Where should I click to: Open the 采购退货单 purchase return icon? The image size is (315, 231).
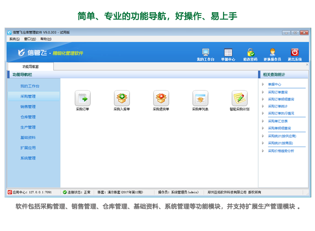[x=161, y=98]
